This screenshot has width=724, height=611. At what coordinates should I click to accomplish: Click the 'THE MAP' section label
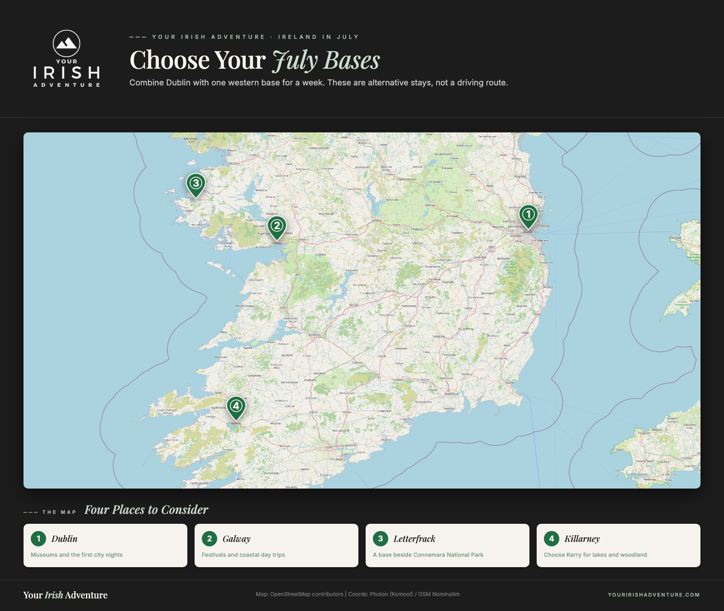[59, 512]
